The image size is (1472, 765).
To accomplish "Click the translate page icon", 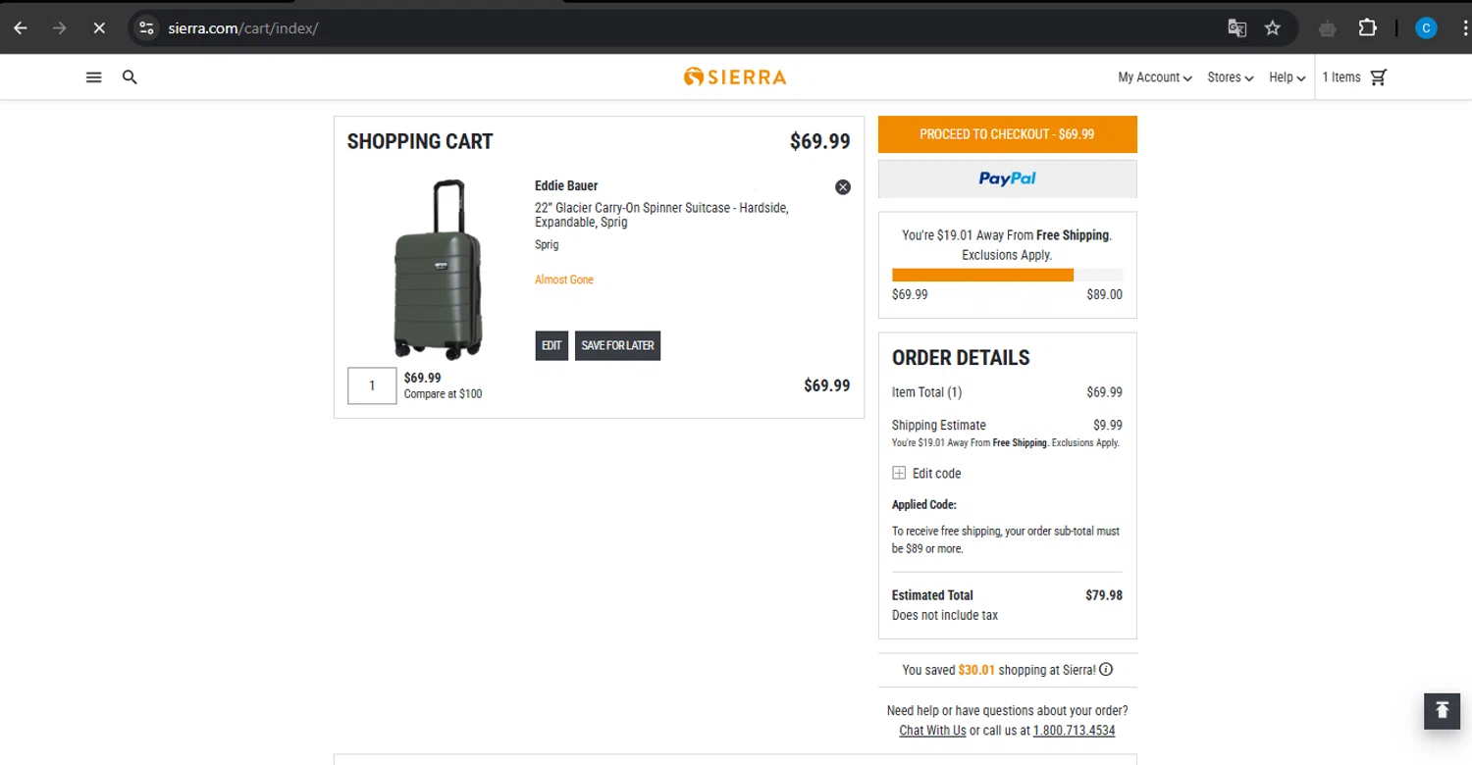I will 1236,27.
